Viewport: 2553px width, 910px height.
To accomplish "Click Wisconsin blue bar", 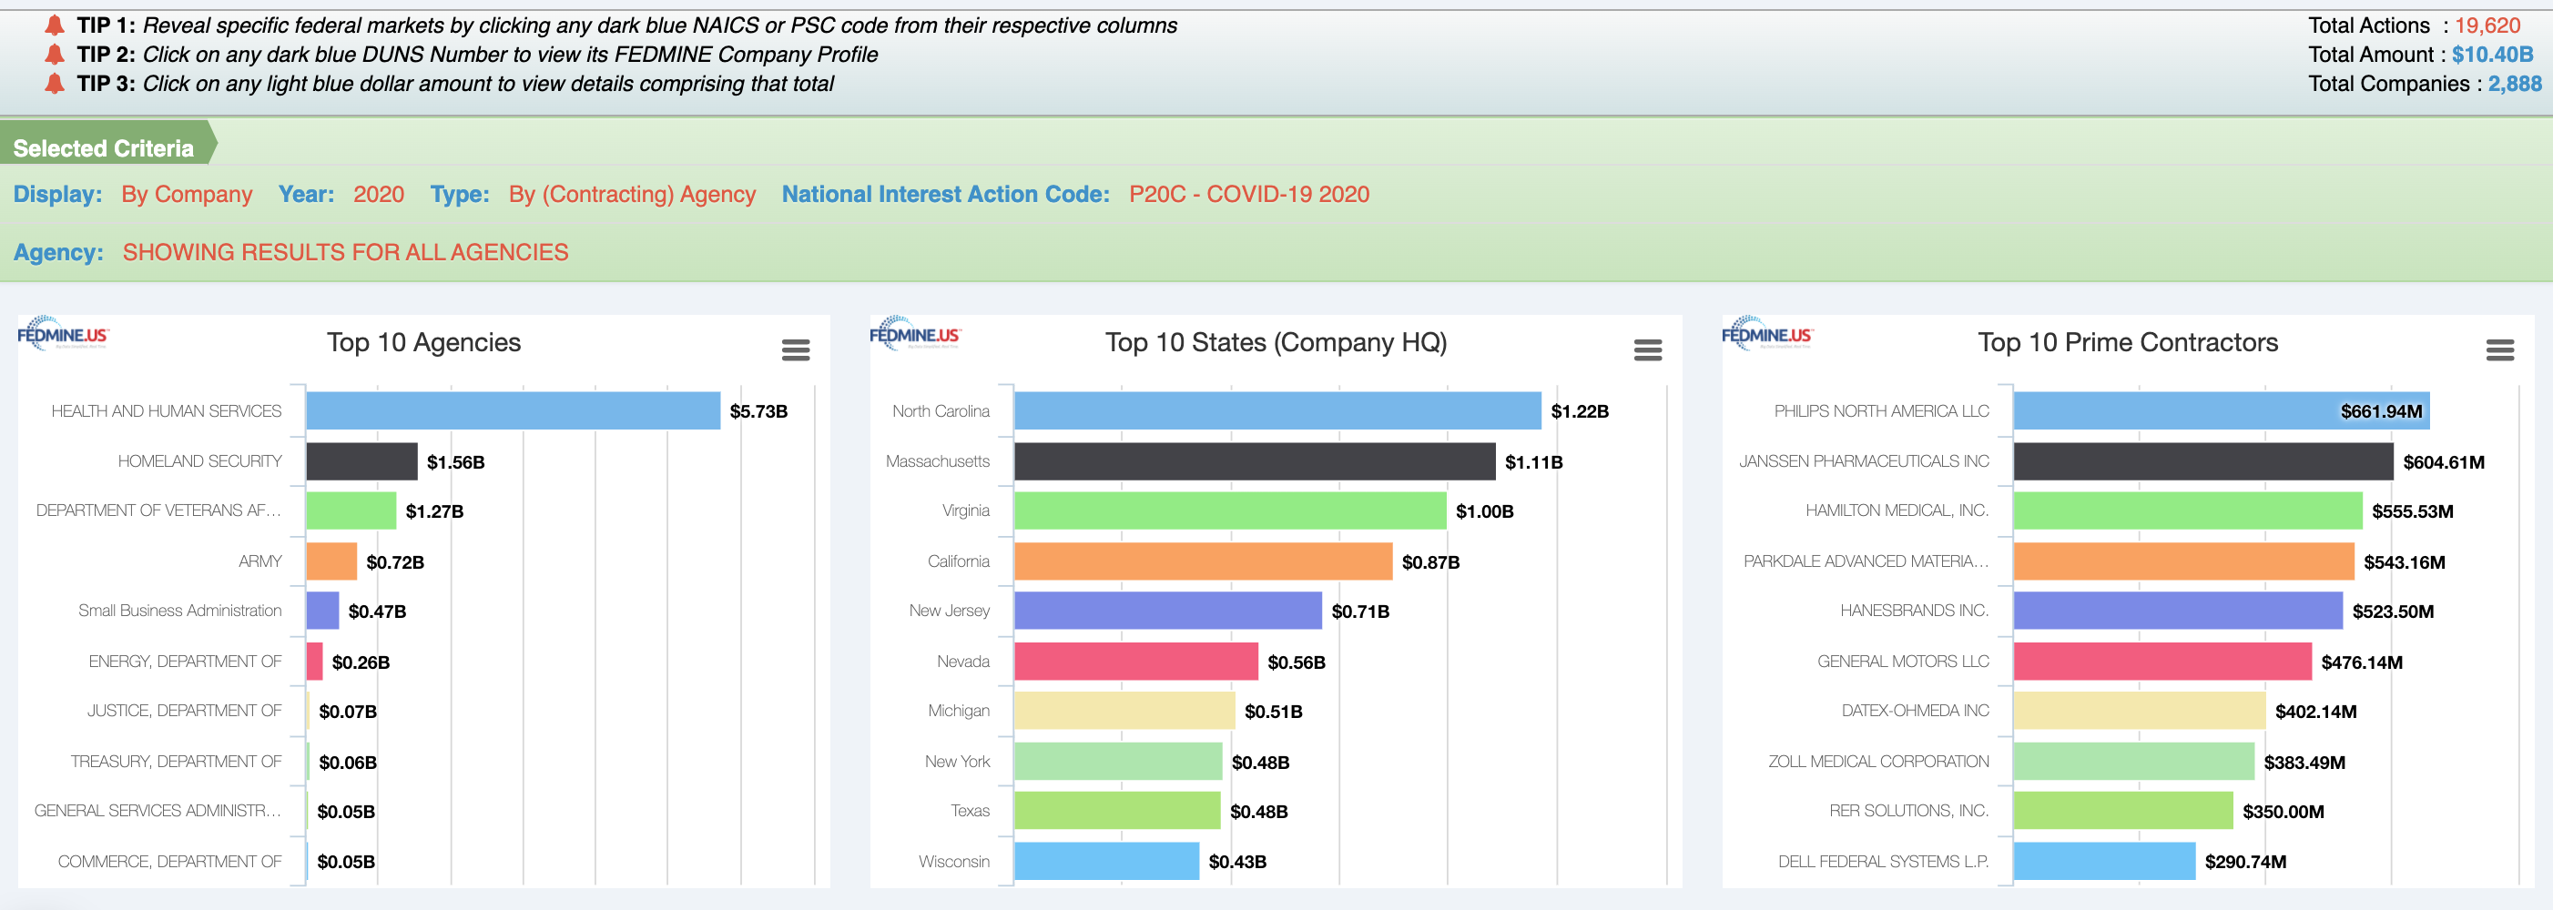I will (1107, 862).
